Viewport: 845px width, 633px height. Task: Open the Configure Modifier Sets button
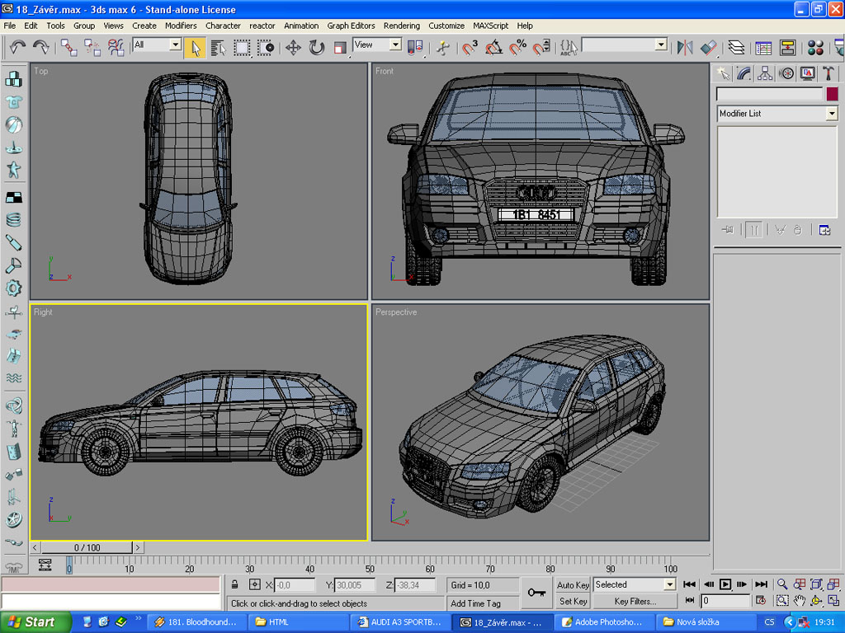tap(824, 231)
